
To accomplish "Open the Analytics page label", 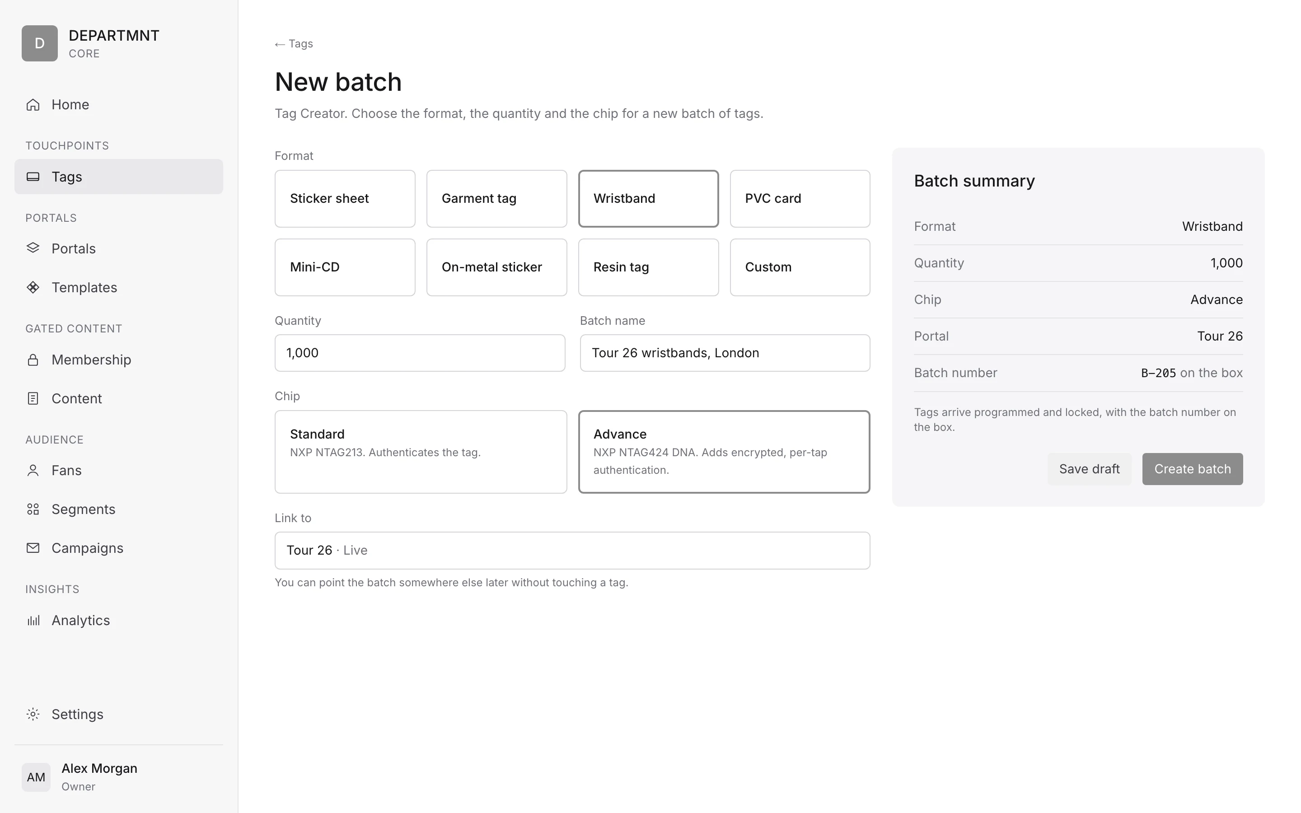I will coord(81,621).
